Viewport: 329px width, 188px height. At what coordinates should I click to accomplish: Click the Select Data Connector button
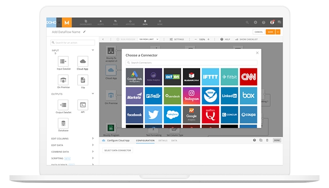118,150
